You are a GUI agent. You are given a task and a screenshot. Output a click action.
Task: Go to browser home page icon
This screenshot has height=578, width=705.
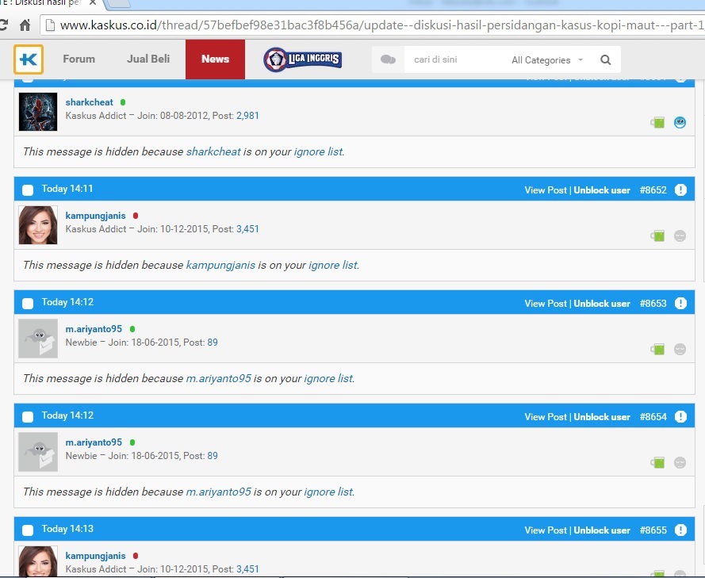25,25
